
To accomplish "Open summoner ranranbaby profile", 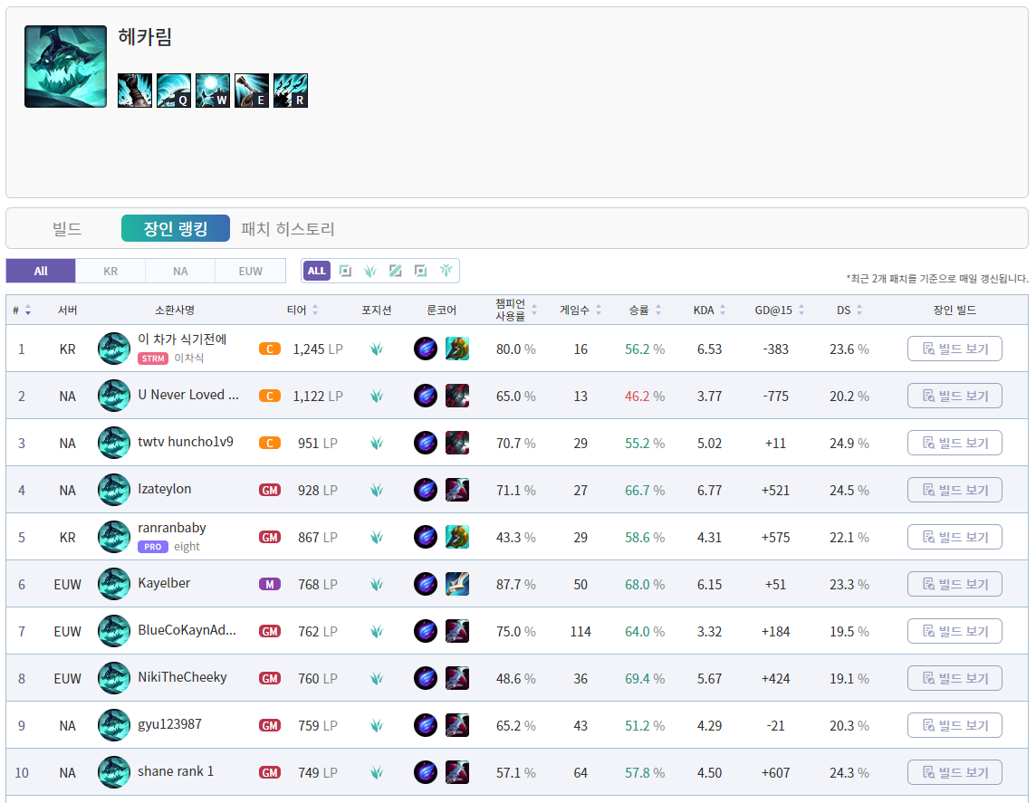I will [172, 528].
